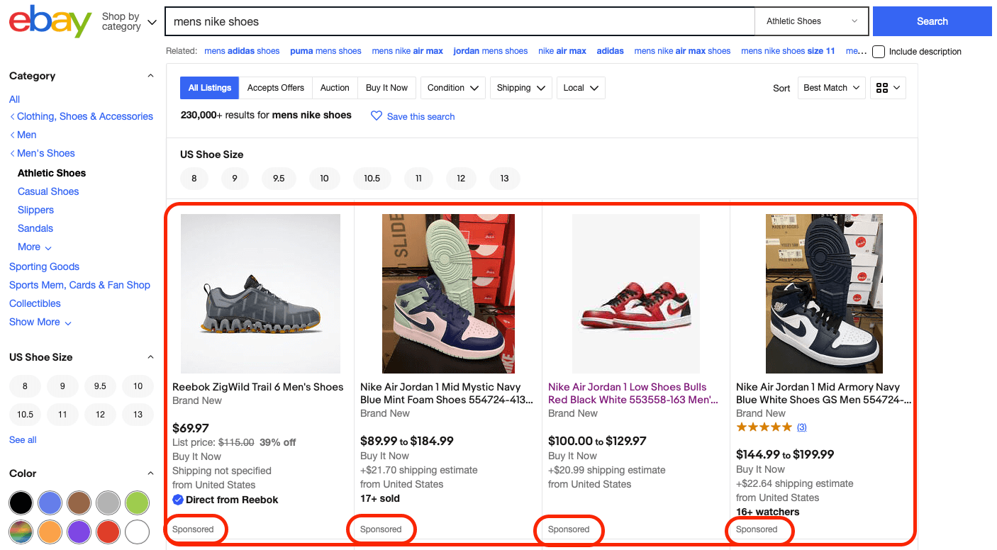Expand the Condition filter dropdown
997x550 pixels.
(452, 88)
